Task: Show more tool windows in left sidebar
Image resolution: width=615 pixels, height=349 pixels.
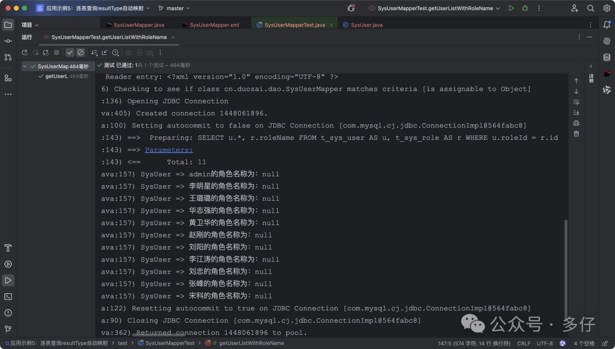Action: [x=8, y=94]
